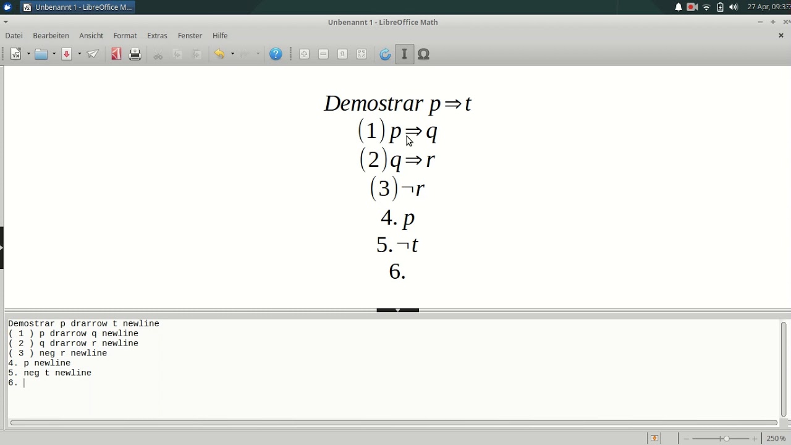Click the command editor vertical scrollbar
This screenshot has height=445, width=791.
click(x=783, y=369)
